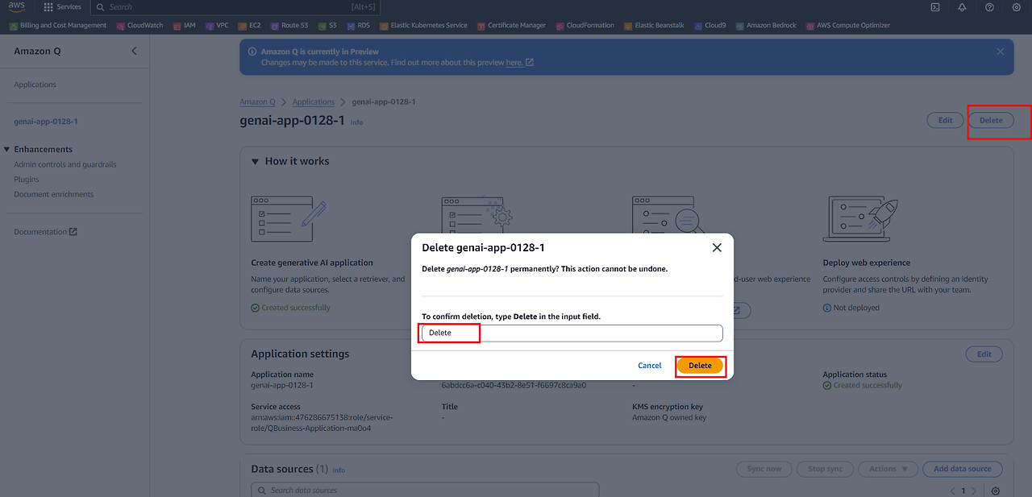Open the Certificate Manager shortcut

click(x=511, y=26)
